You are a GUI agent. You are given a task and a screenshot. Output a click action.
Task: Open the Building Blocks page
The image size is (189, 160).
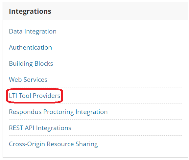pyautogui.click(x=31, y=64)
